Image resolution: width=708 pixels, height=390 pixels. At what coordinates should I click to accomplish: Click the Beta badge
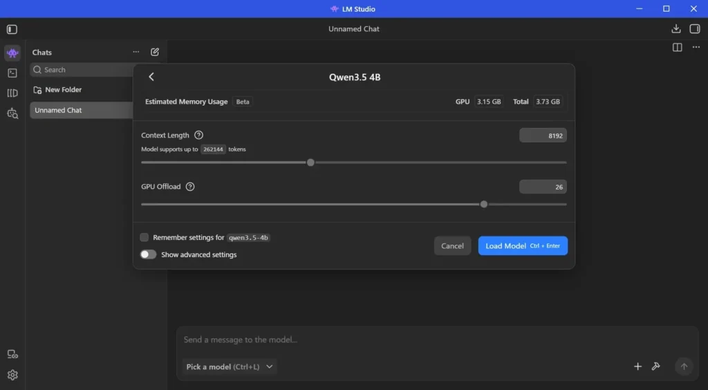coord(243,102)
